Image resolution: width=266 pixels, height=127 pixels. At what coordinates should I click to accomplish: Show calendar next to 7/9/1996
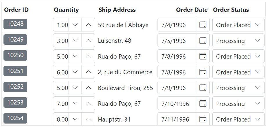point(203,87)
